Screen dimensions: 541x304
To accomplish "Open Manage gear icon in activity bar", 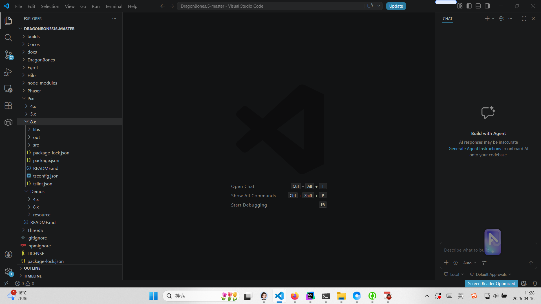I will click(x=8, y=272).
